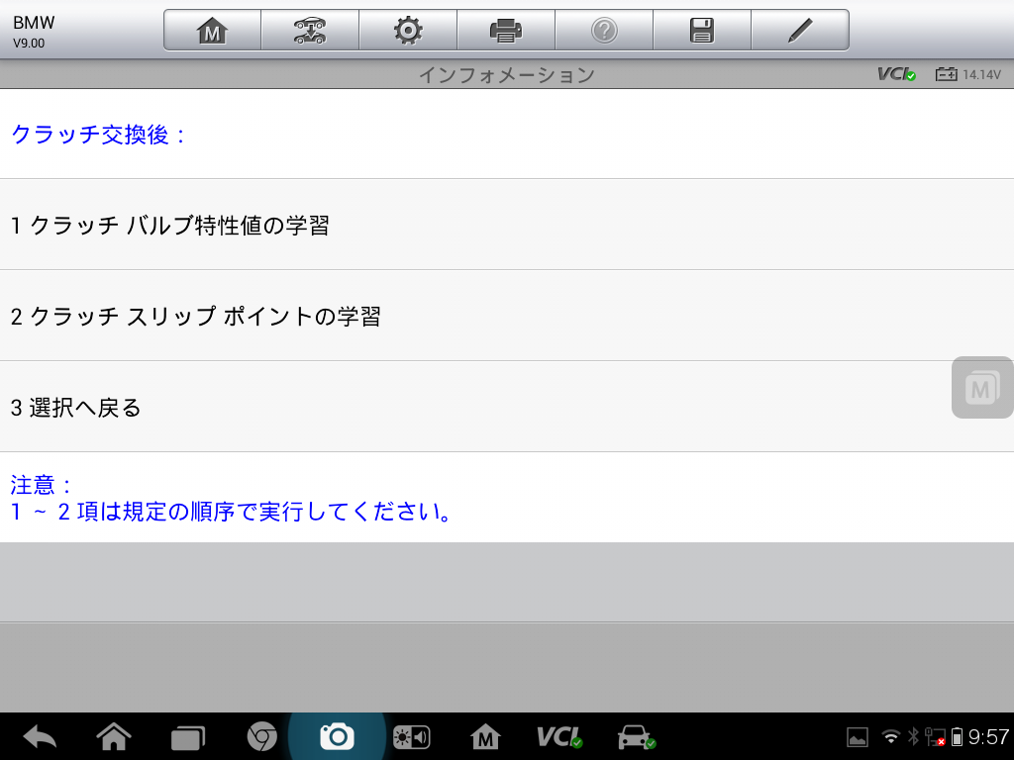The width and height of the screenshot is (1014, 760).
Task: Tap VCI connection status in bottom bar
Action: point(558,736)
